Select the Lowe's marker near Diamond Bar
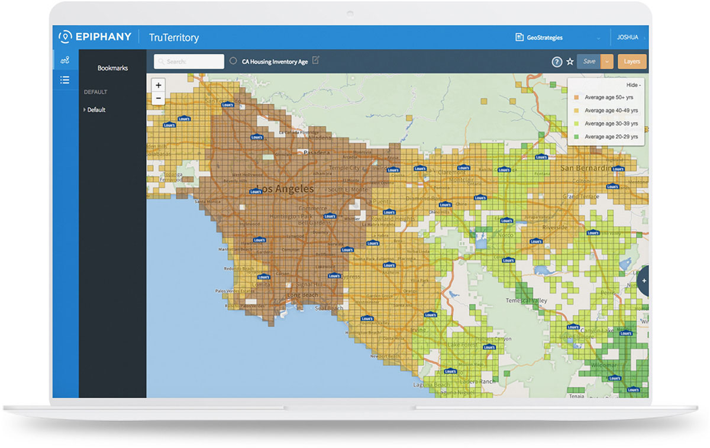 (x=445, y=205)
